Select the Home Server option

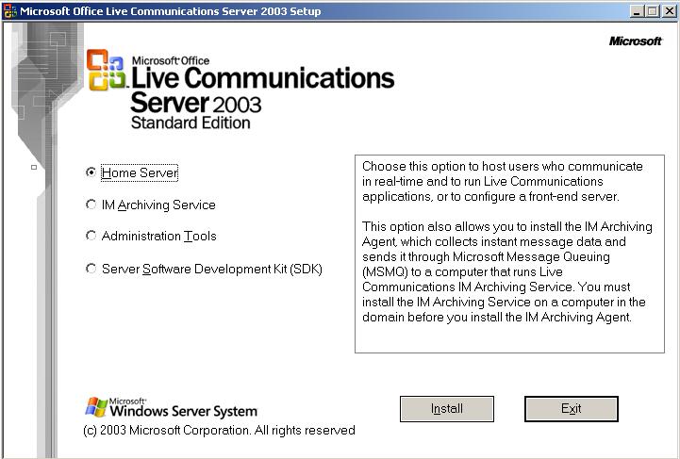tap(91, 172)
